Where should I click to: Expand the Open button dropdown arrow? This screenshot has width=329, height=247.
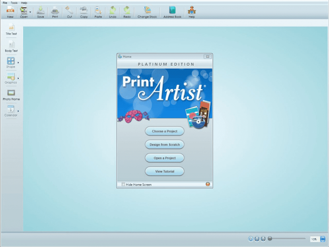point(30,12)
